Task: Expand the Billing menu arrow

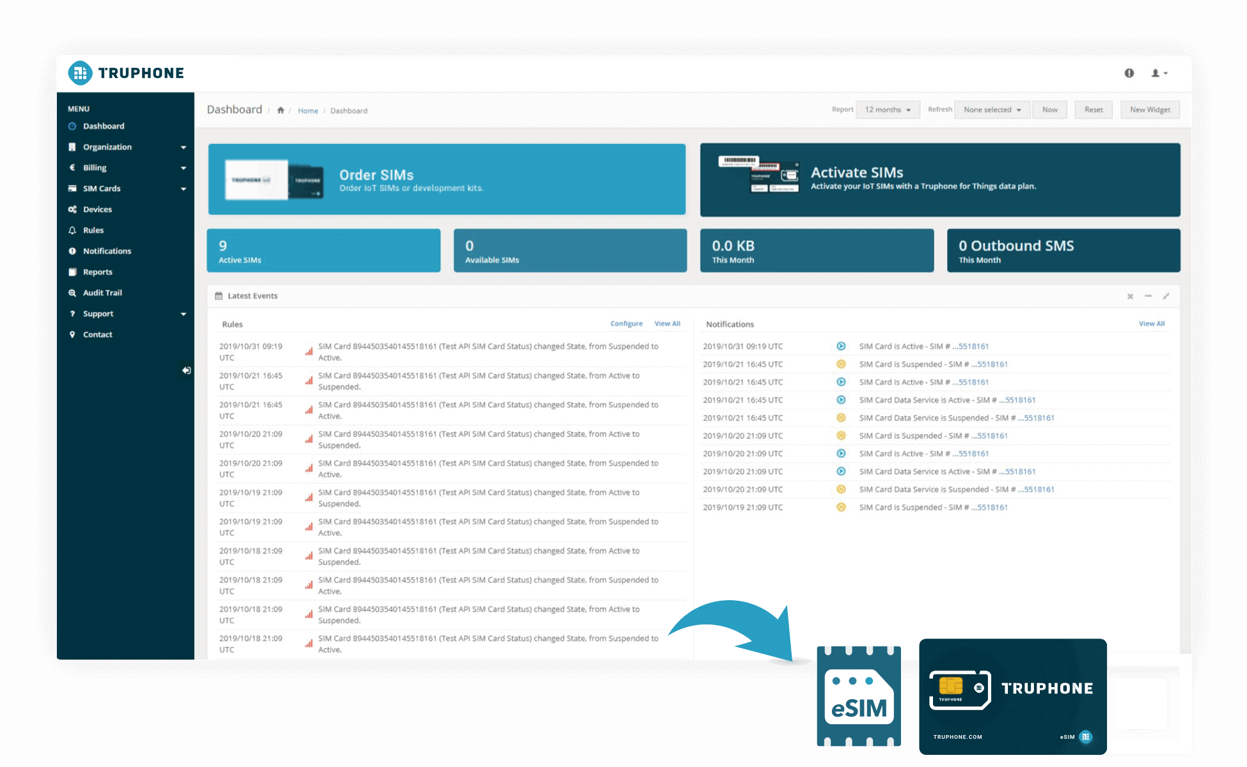Action: tap(184, 168)
